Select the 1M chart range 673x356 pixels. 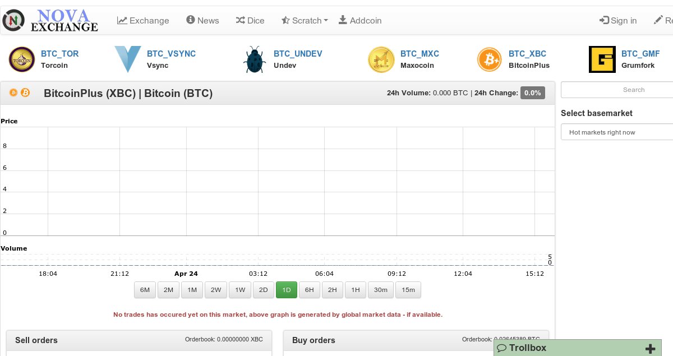[192, 290]
